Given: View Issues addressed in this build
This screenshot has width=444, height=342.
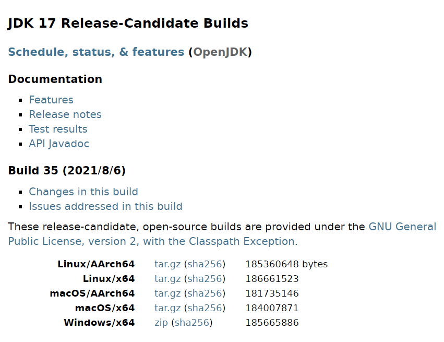Looking at the screenshot, I should pyautogui.click(x=105, y=206).
